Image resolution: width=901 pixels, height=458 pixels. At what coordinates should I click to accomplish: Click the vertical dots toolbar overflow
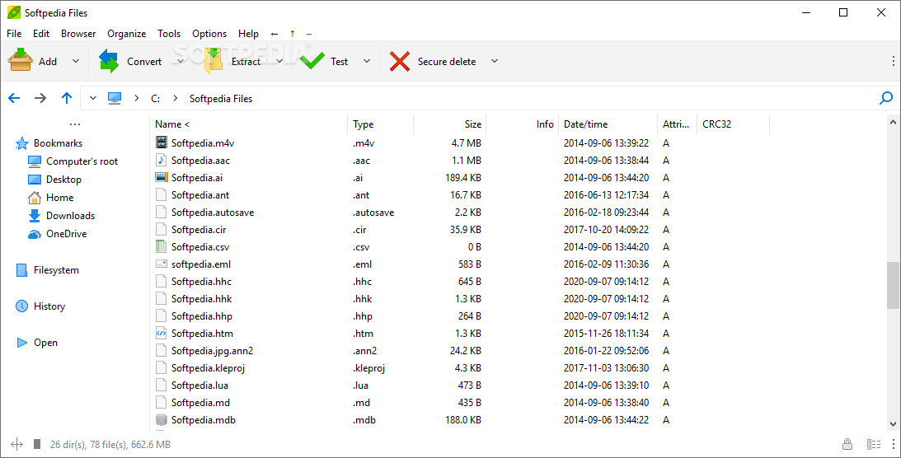point(894,61)
